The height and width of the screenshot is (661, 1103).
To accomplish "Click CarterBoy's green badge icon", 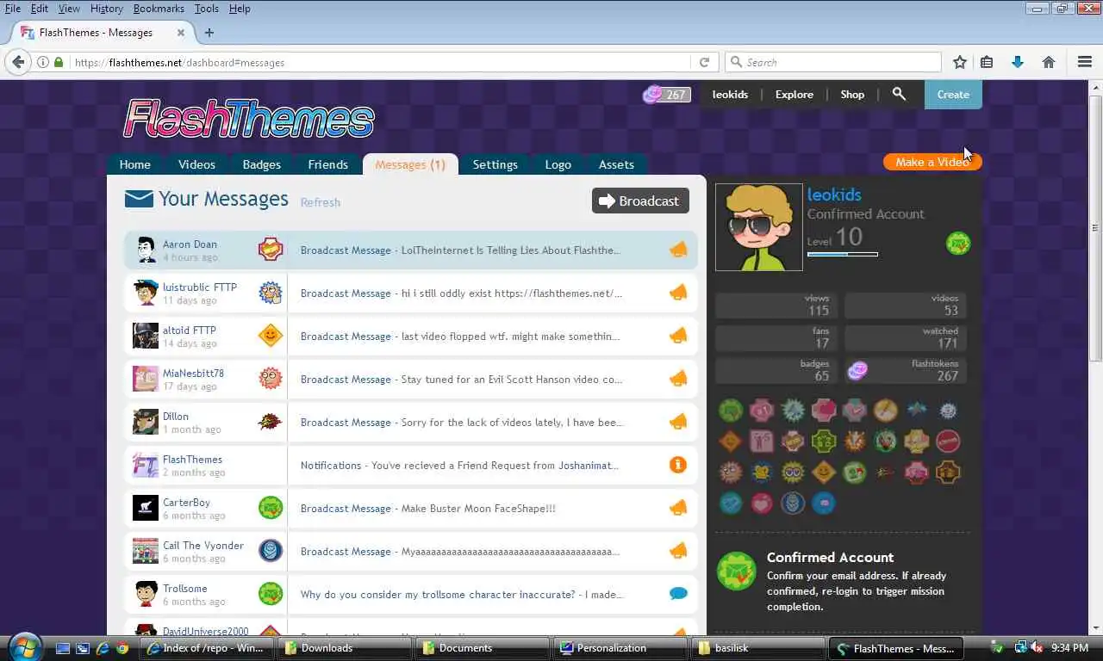I will [271, 508].
